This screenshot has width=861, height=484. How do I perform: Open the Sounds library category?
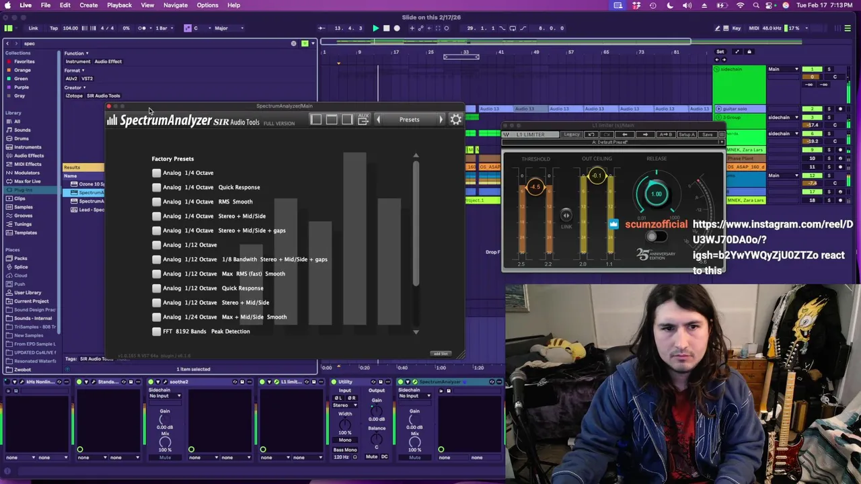coord(22,130)
